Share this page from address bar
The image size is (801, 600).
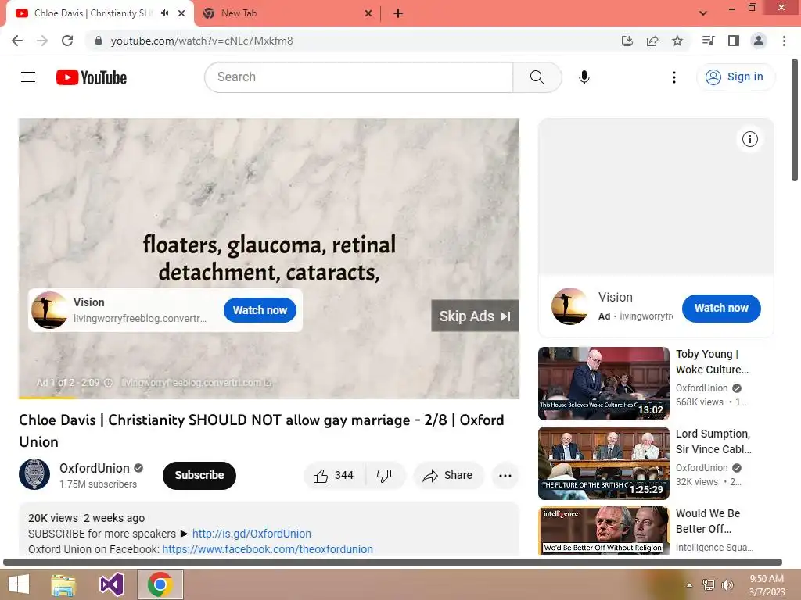(652, 41)
